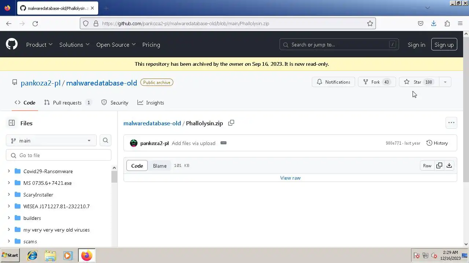Open the Star lists dropdown arrow

point(445,82)
